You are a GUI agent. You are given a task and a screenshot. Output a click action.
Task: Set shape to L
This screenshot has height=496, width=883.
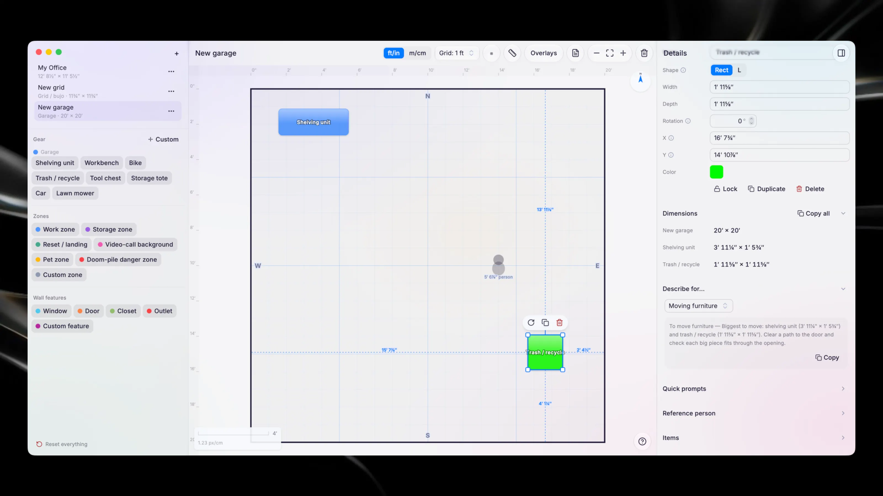point(739,70)
